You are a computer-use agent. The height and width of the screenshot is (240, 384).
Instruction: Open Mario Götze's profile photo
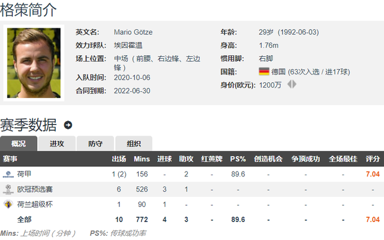point(34,63)
